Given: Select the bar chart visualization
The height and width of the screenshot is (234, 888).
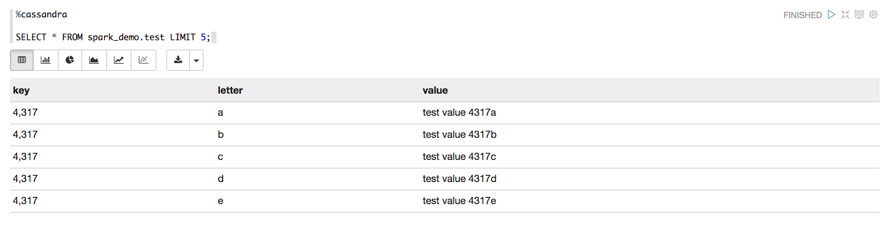Looking at the screenshot, I should pos(46,60).
